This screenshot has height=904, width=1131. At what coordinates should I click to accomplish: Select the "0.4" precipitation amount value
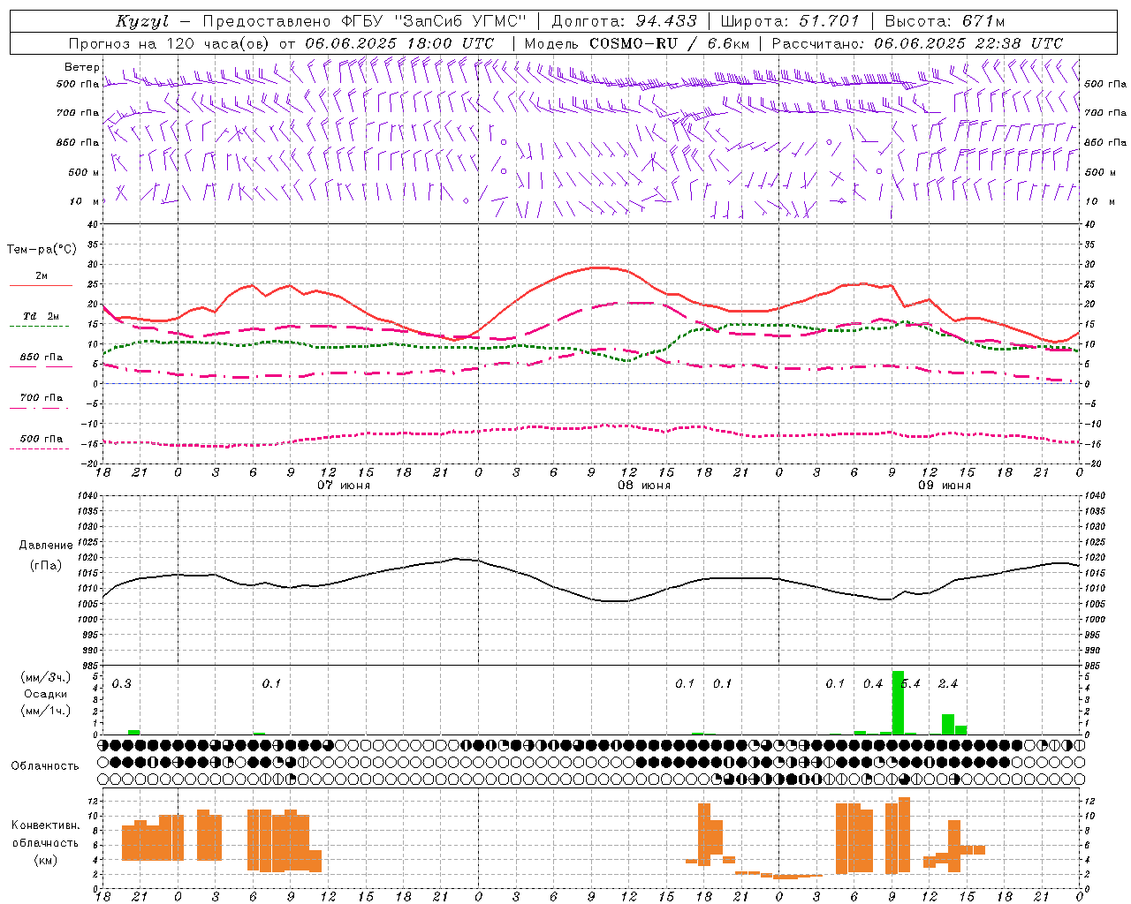pyautogui.click(x=873, y=684)
